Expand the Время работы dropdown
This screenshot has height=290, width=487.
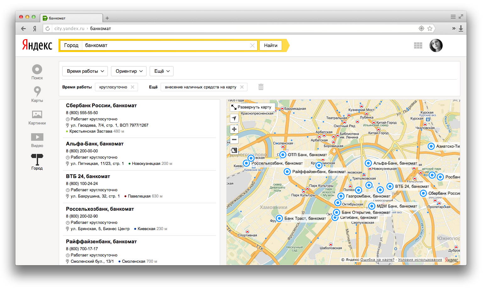85,71
